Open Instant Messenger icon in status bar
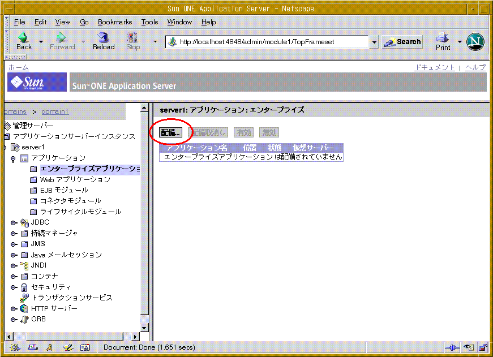 coord(49,347)
